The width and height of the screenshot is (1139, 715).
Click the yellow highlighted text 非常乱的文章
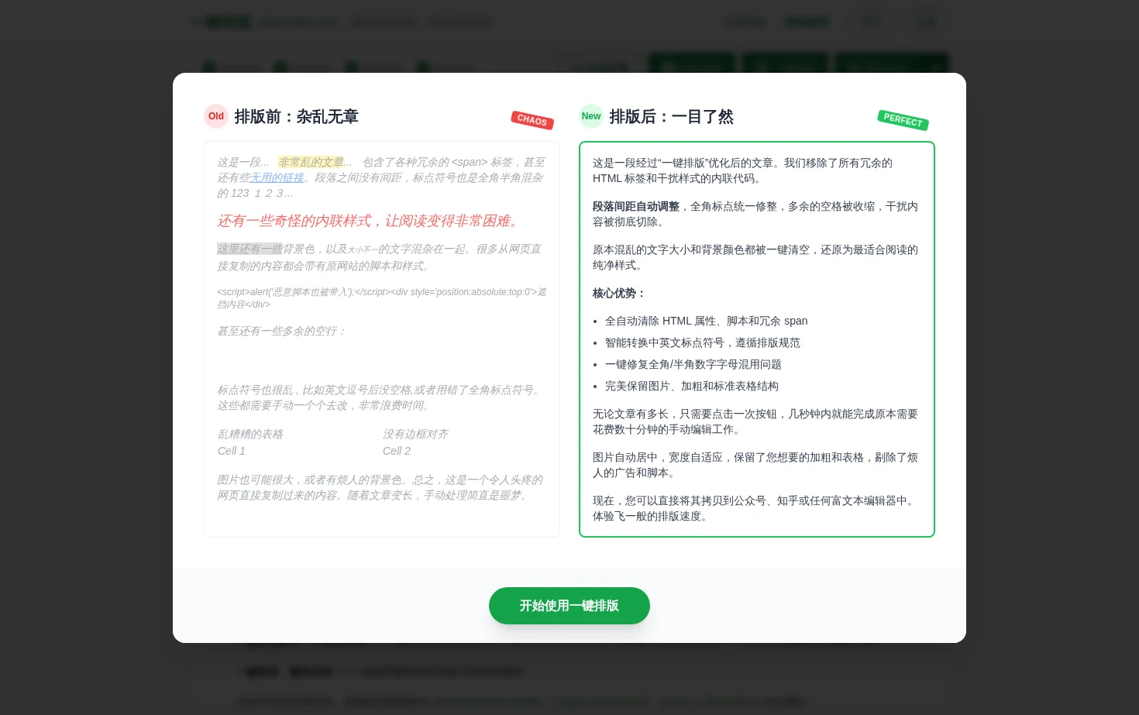click(x=311, y=163)
